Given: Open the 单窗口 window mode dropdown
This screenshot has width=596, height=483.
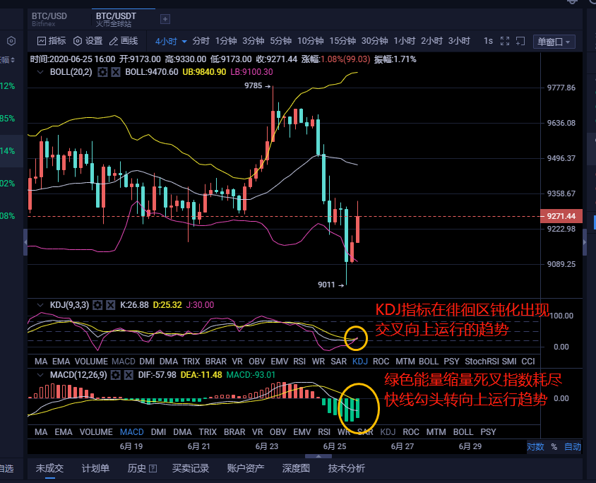Looking at the screenshot, I should [x=553, y=41].
